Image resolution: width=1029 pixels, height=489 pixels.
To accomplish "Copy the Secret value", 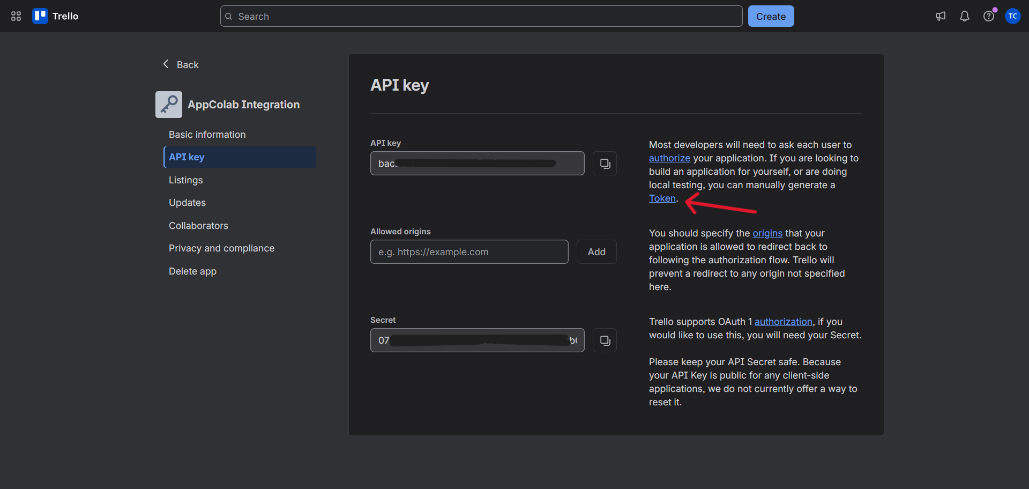I will 605,340.
